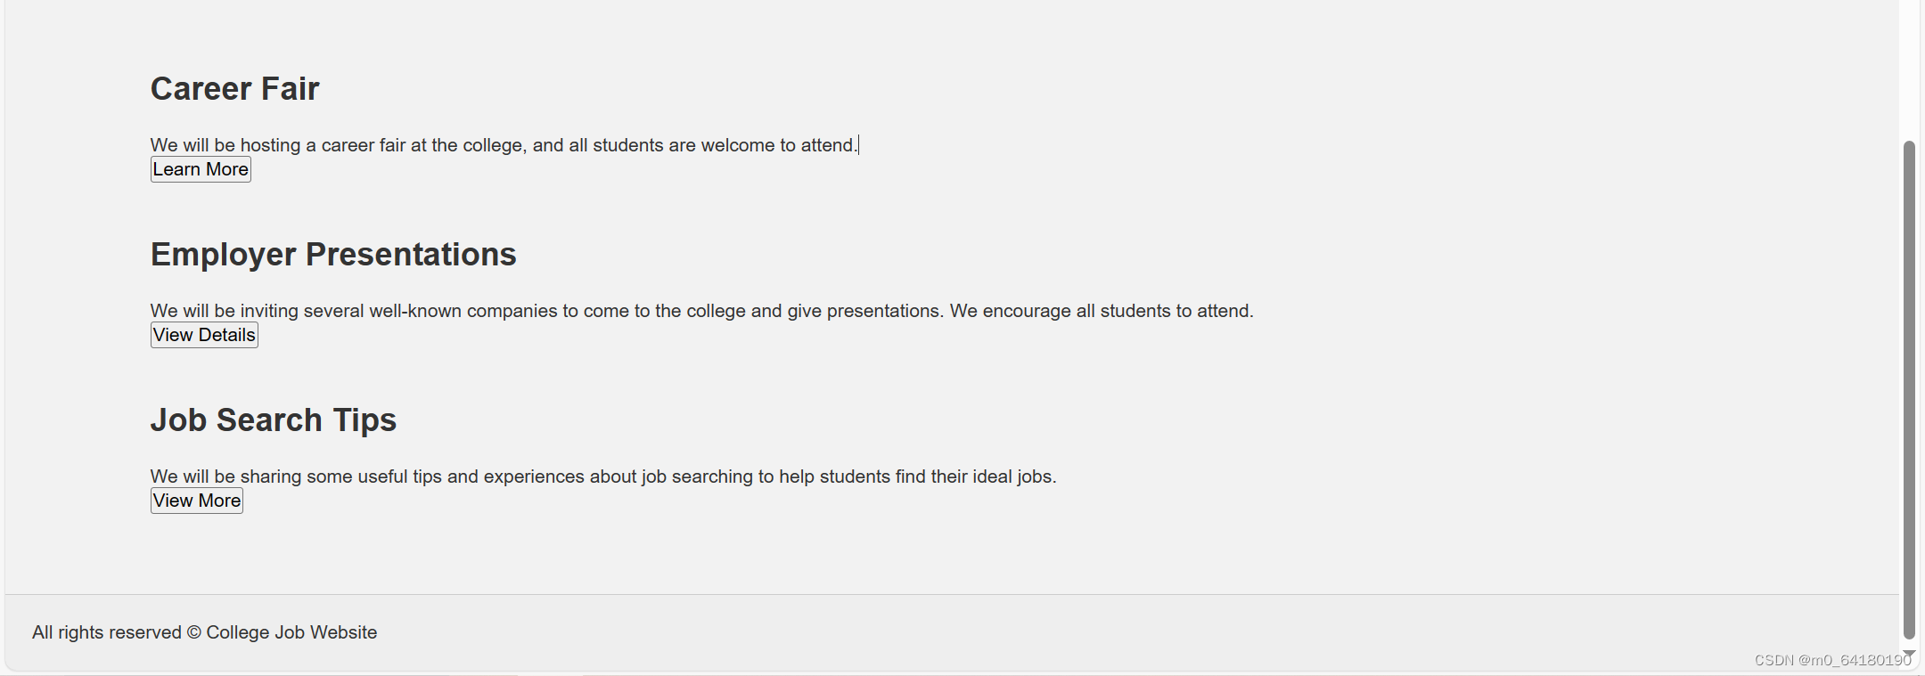Click the paragraph about inviting well-known companies

tap(701, 311)
